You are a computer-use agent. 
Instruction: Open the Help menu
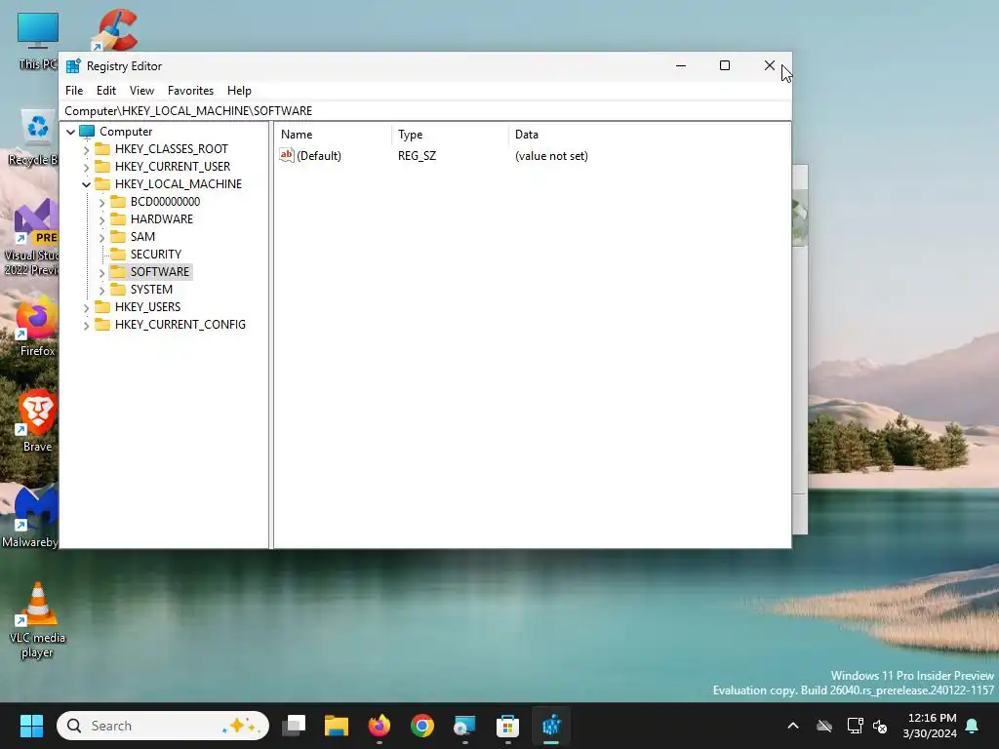point(239,91)
